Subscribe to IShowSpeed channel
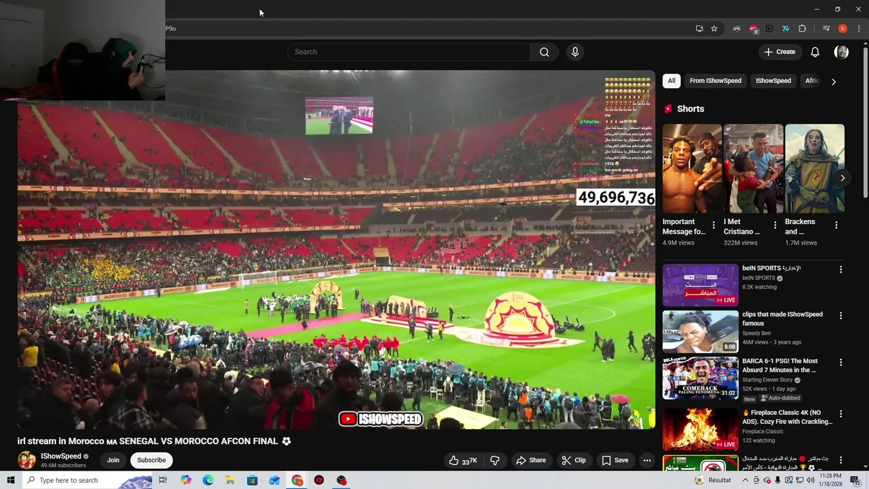 tap(151, 460)
